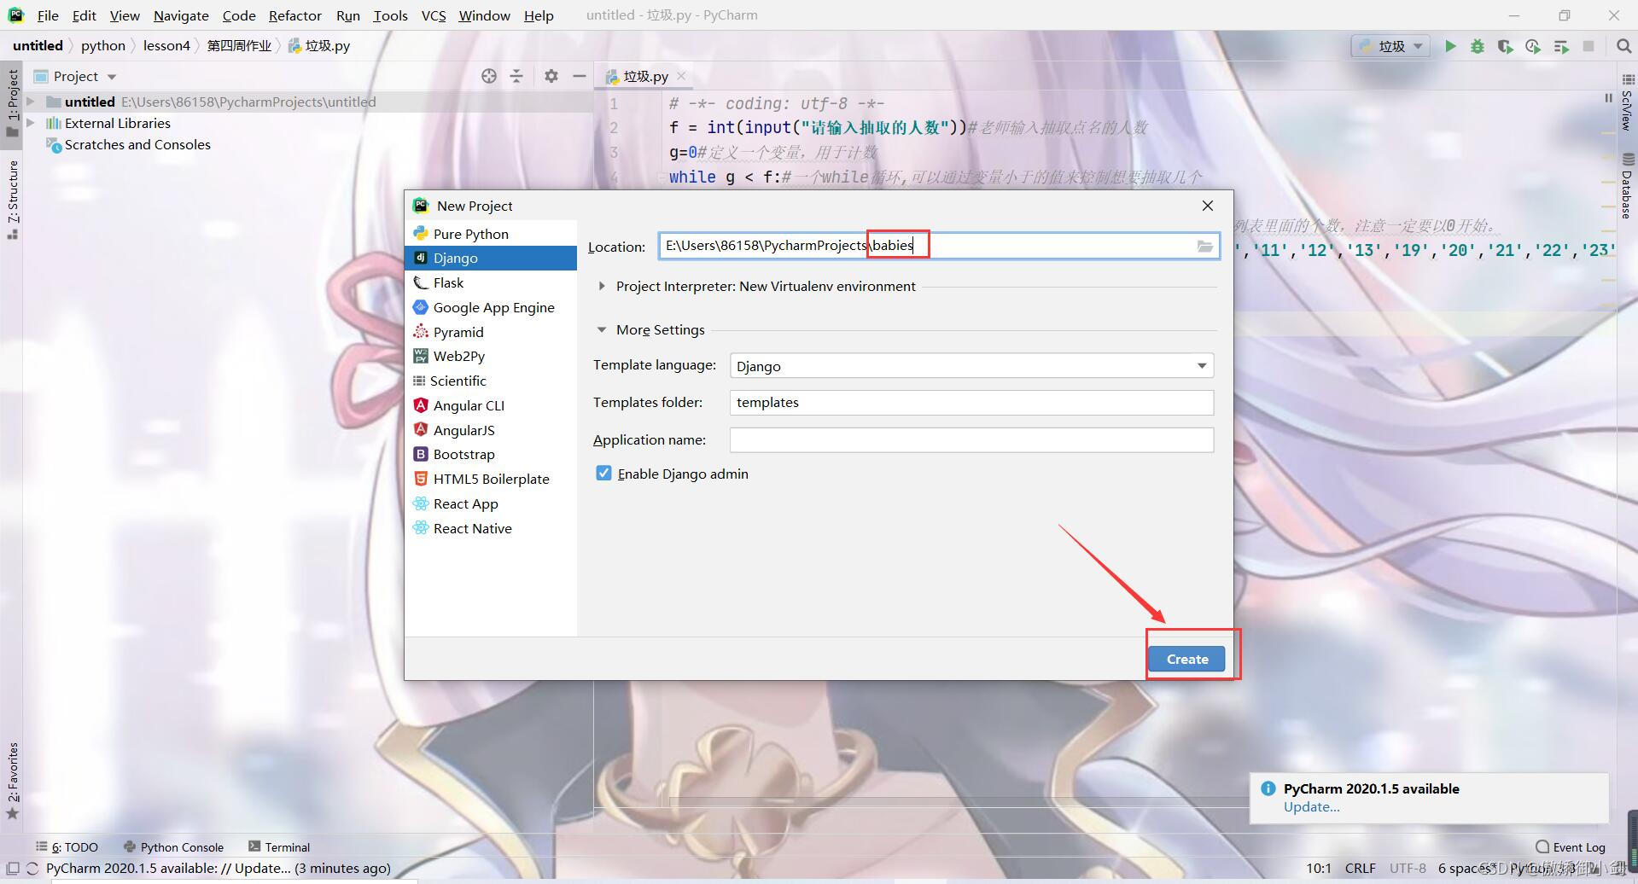Start debugging with the bug icon
Viewport: 1638px width, 884px height.
[1477, 46]
